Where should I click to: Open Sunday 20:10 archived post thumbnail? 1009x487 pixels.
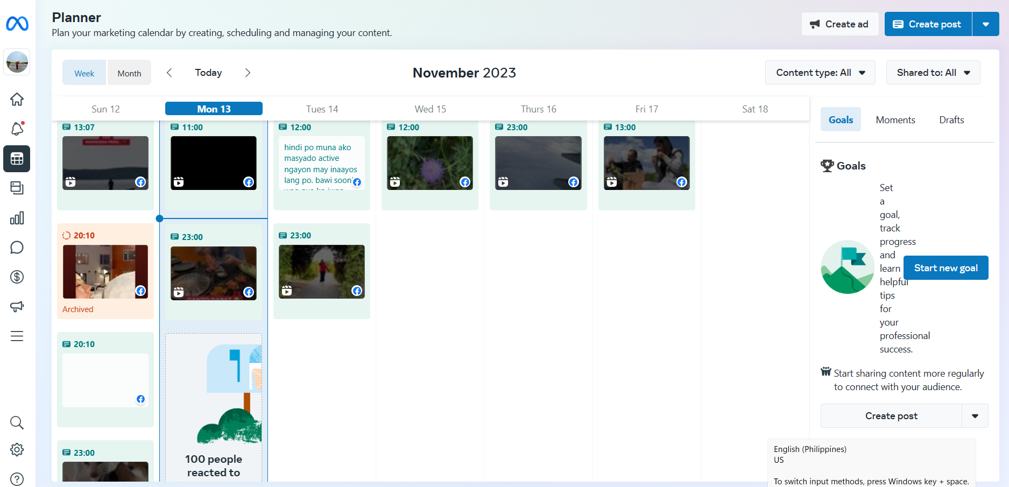[105, 272]
